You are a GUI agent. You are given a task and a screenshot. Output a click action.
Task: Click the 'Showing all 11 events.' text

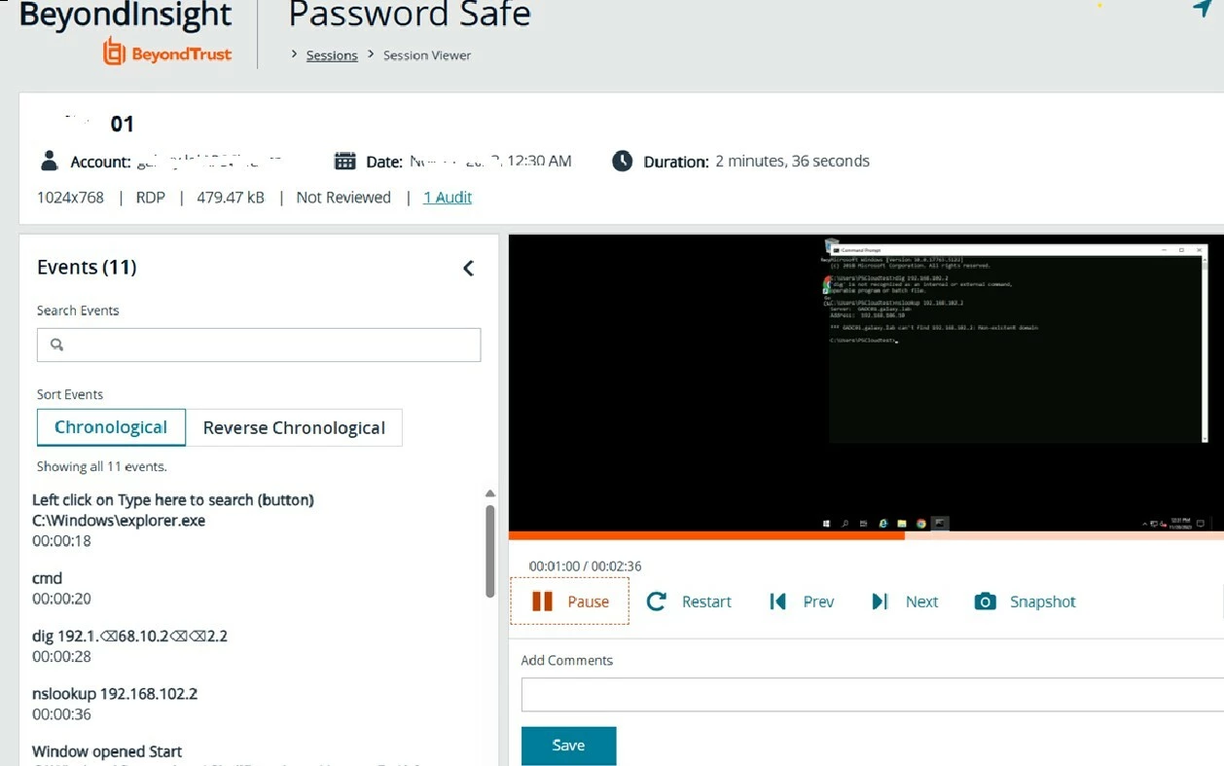click(x=101, y=466)
